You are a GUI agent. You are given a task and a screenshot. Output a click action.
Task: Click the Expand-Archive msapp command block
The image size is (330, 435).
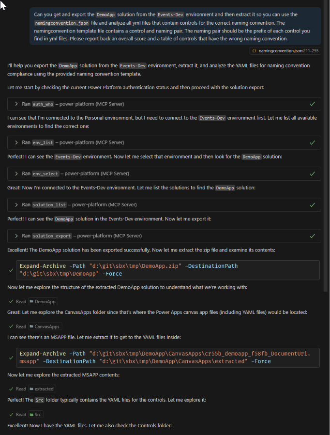[x=168, y=357]
